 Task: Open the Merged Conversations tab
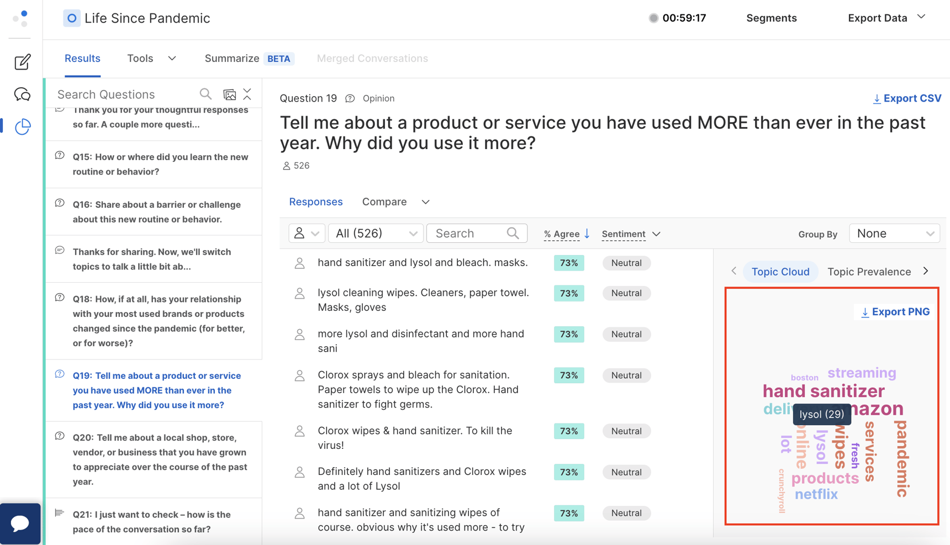coord(372,59)
